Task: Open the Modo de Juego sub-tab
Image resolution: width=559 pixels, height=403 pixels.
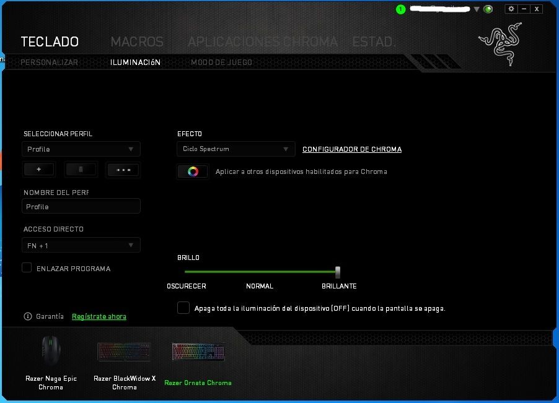Action: point(221,63)
